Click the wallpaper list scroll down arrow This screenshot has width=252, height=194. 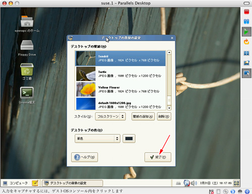(x=169, y=108)
